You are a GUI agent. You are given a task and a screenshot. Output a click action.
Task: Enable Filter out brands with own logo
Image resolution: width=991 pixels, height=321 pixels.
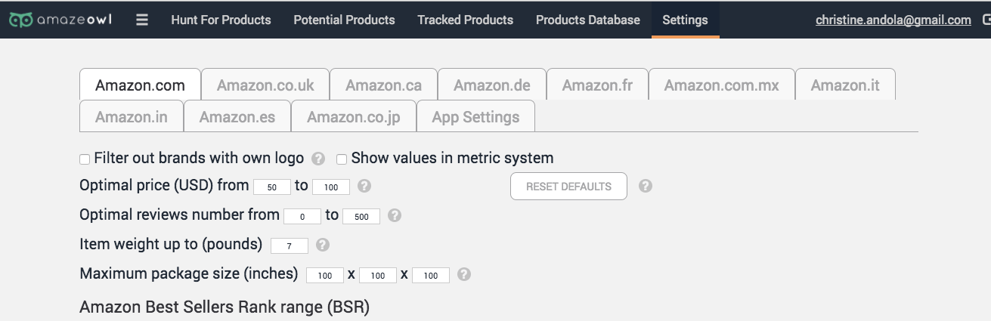coord(85,159)
